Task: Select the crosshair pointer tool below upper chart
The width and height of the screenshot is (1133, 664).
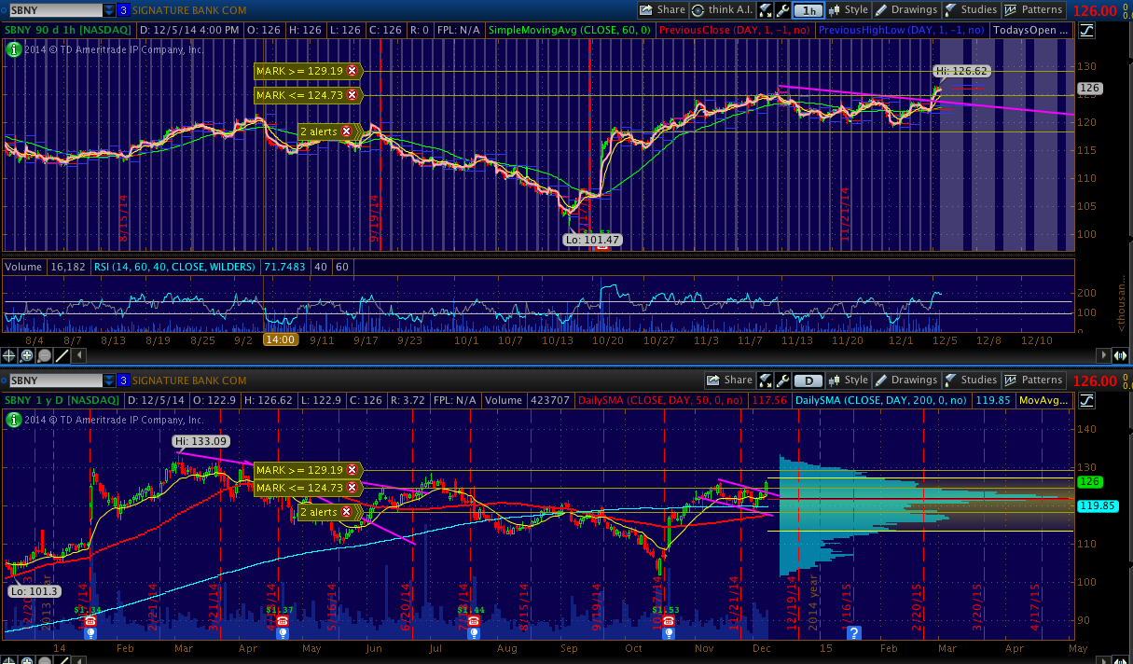Action: coord(10,354)
